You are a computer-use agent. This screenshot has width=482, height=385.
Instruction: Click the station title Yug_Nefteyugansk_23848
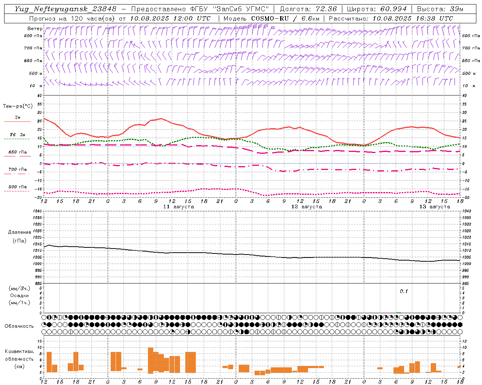click(66, 9)
